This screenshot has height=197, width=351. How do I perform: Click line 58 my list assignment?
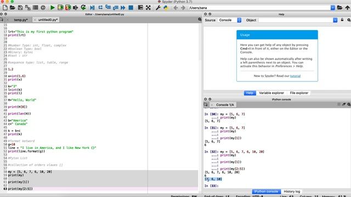(30, 172)
